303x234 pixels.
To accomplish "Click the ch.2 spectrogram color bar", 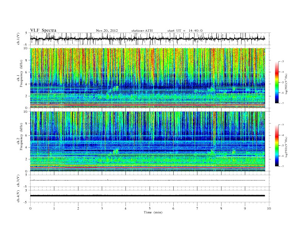I will [277, 146].
